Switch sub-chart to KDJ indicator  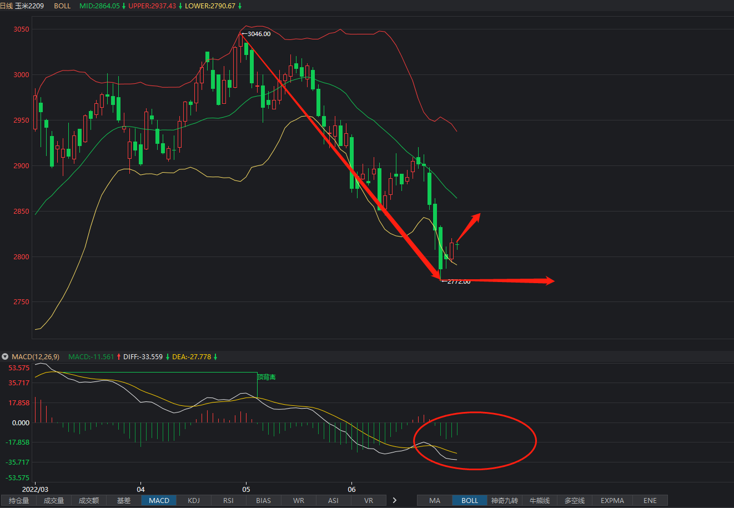[194, 500]
